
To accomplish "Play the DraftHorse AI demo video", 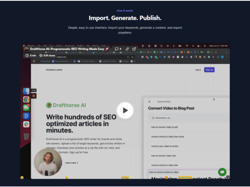I will [x=125, y=110].
